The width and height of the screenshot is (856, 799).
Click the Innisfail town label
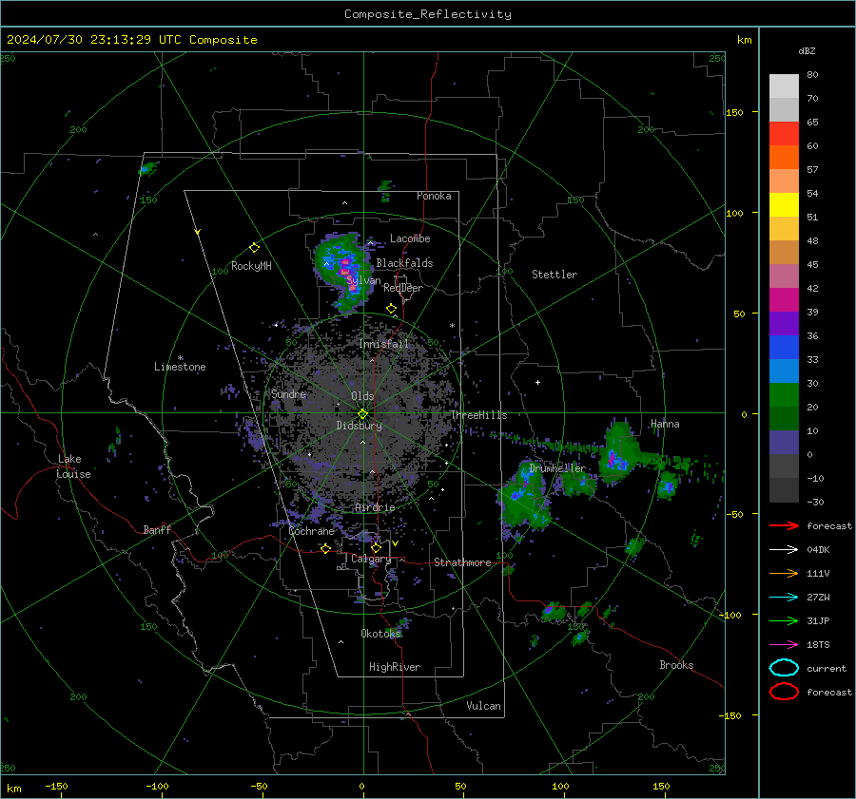pyautogui.click(x=383, y=344)
